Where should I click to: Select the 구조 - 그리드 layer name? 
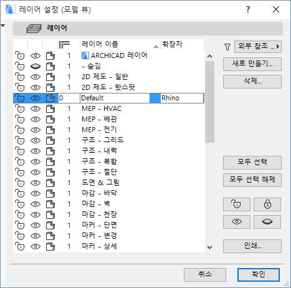[103, 140]
